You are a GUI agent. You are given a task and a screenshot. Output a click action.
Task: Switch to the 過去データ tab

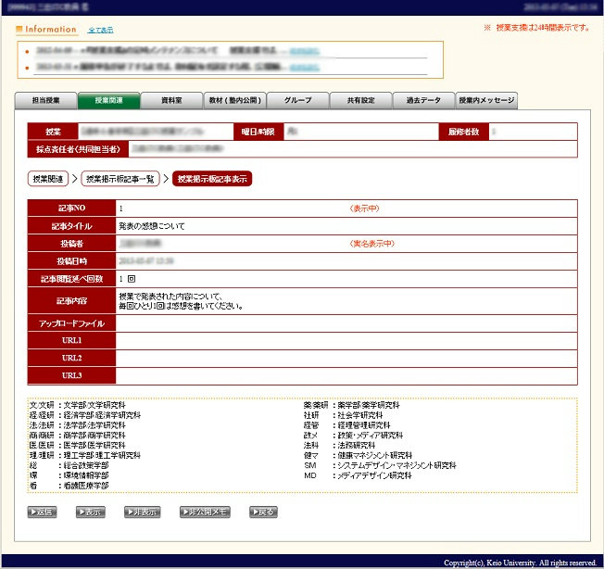coord(423,101)
